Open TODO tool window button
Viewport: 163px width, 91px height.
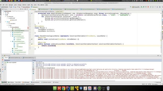click(x=18, y=82)
